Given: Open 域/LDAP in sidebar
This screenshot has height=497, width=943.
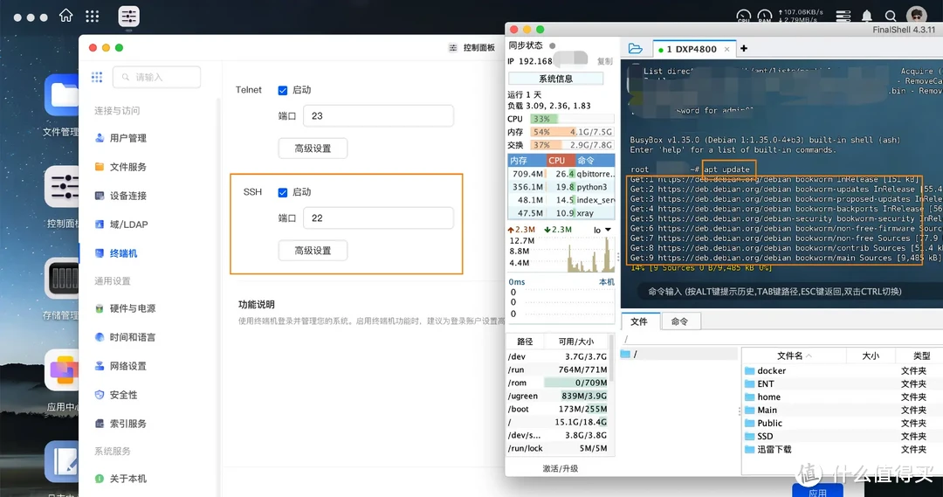Looking at the screenshot, I should pyautogui.click(x=121, y=224).
